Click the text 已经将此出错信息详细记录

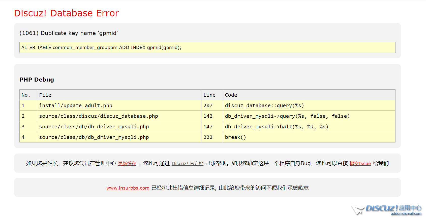(x=183, y=188)
